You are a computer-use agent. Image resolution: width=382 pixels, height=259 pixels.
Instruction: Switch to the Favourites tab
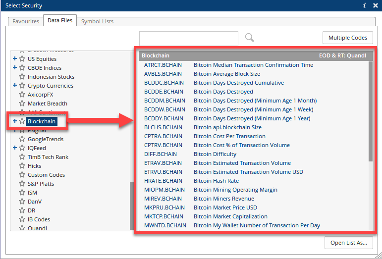pos(26,21)
